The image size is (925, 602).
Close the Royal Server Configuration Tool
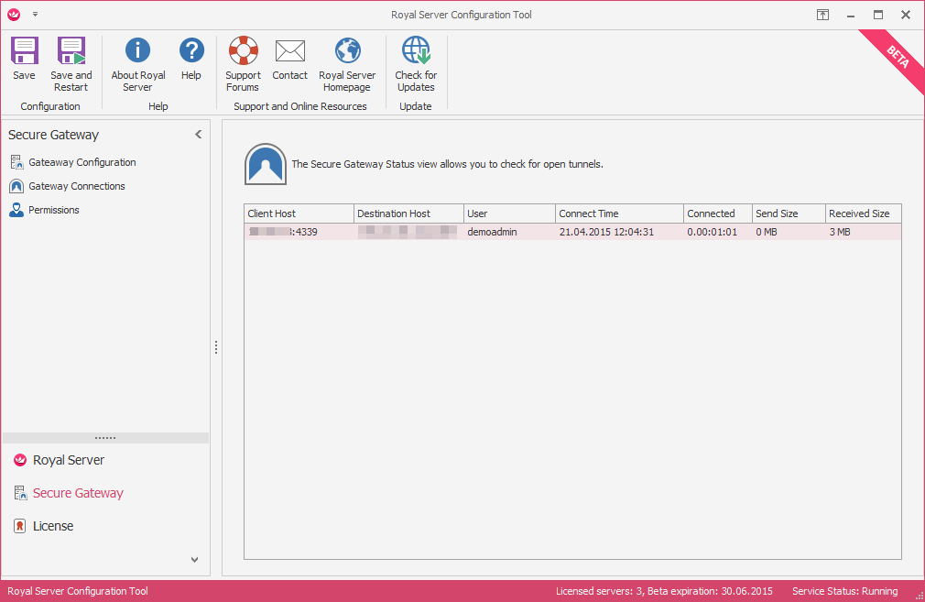[x=906, y=15]
